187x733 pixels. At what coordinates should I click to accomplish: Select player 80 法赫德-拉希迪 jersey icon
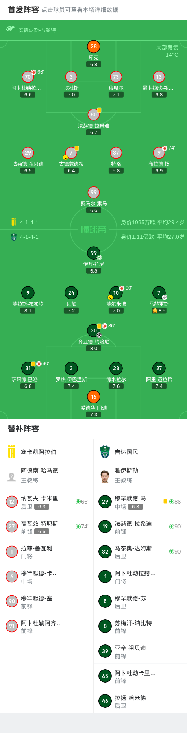tap(94, 114)
